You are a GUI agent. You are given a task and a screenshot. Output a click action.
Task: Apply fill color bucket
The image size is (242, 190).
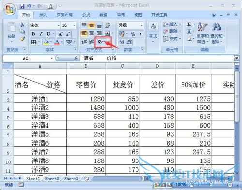pyautogui.click(x=46, y=42)
